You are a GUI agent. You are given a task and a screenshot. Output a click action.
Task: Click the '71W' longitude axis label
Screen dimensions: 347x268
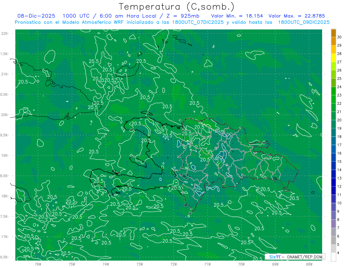point(207,264)
